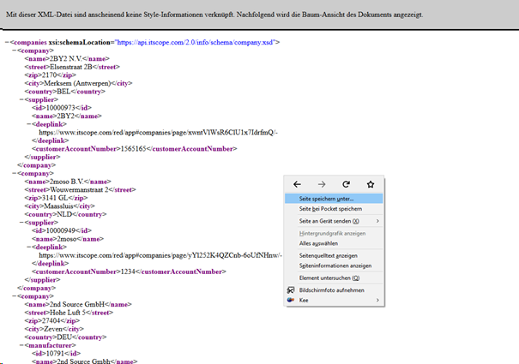The height and width of the screenshot is (364, 519).
Task: Collapse the 2moso B.V. company node
Action: [x=15, y=173]
